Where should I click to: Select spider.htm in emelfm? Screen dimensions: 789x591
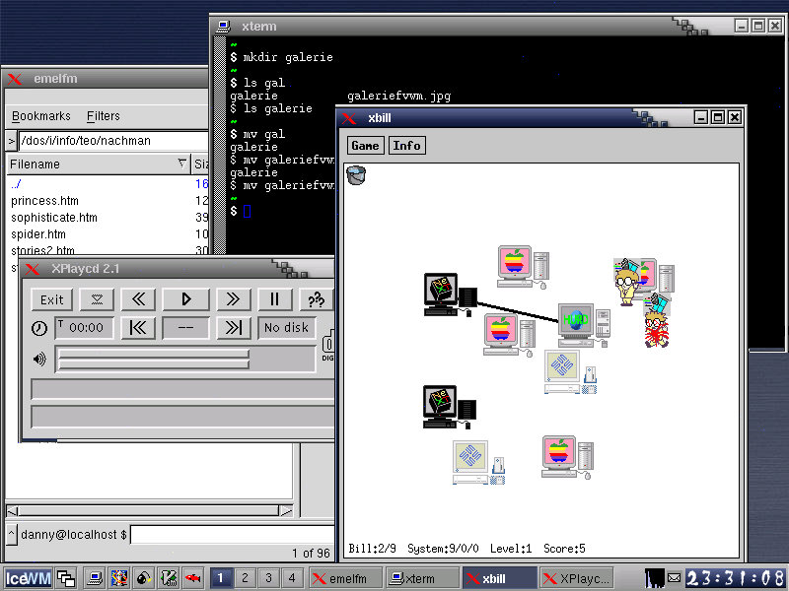(x=38, y=234)
